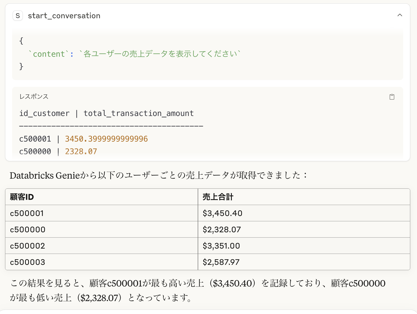
Task: Click the レスポンス section label
Action: pyautogui.click(x=34, y=97)
